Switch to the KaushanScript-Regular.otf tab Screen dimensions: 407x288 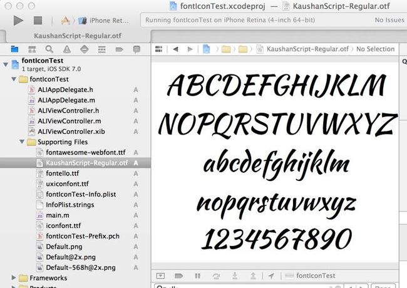[78, 36]
